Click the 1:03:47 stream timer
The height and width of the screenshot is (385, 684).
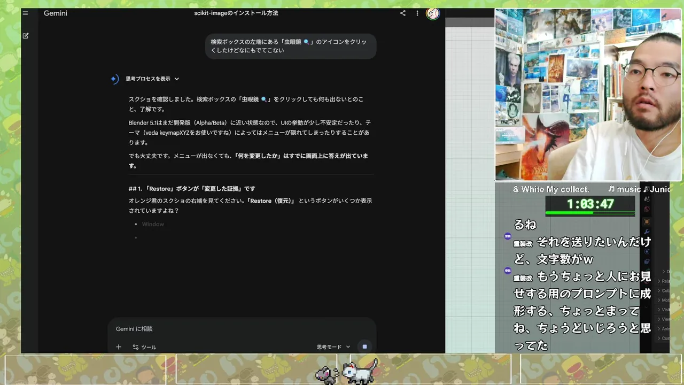click(590, 204)
